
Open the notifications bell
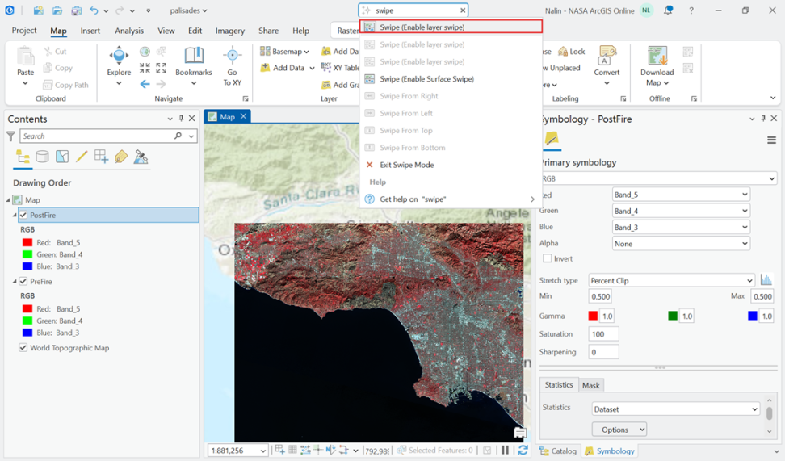click(x=668, y=10)
